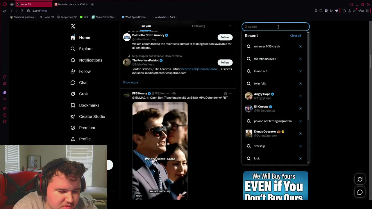Play the FPS Kenny video thumbnail

[160, 151]
